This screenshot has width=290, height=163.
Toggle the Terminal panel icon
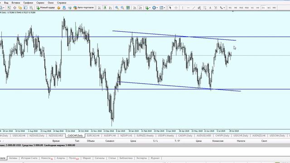click(x=26, y=8)
